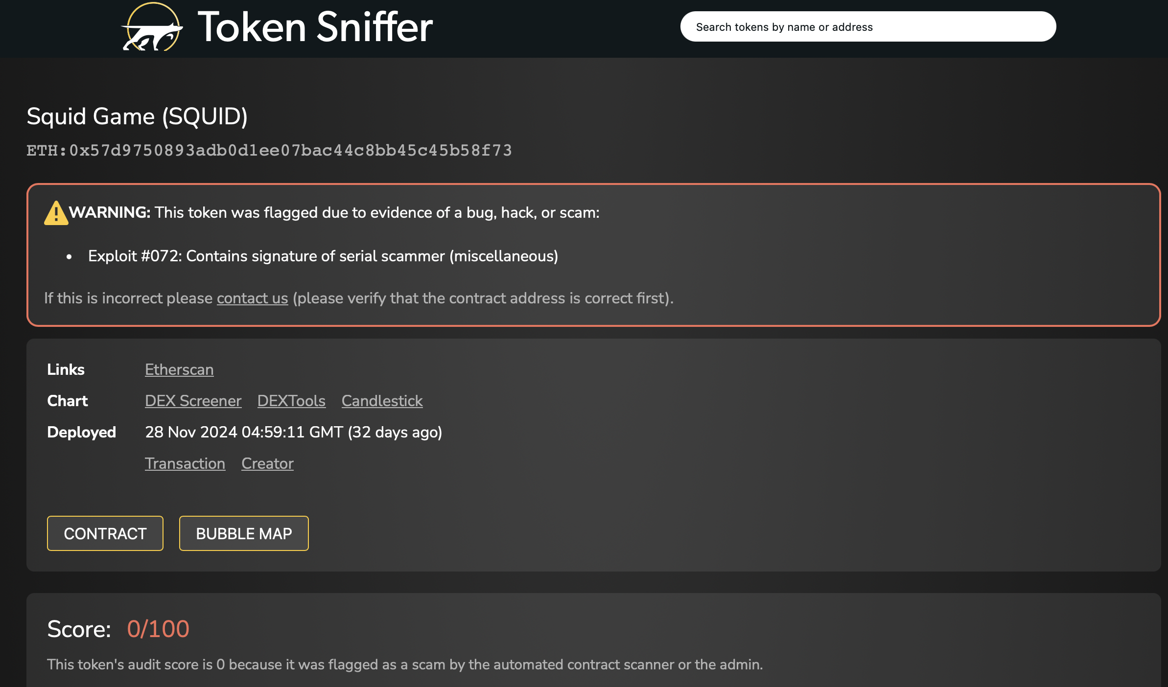Open the Etherscan link
This screenshot has width=1168, height=687.
(179, 369)
